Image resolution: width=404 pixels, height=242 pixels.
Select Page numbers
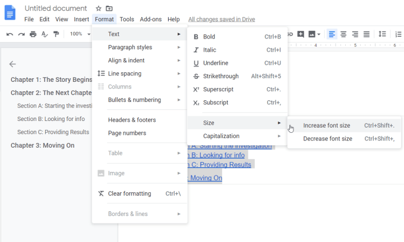point(140,133)
